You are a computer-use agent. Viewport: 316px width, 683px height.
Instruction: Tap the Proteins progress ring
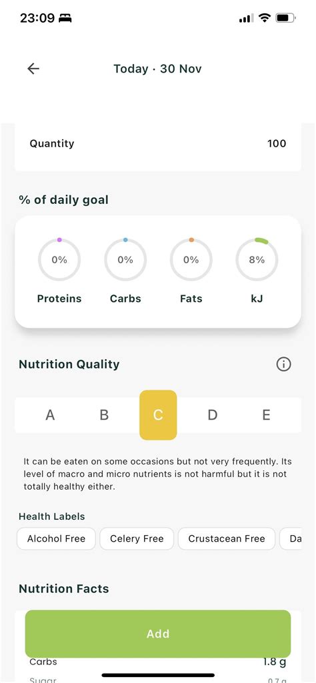click(x=59, y=260)
